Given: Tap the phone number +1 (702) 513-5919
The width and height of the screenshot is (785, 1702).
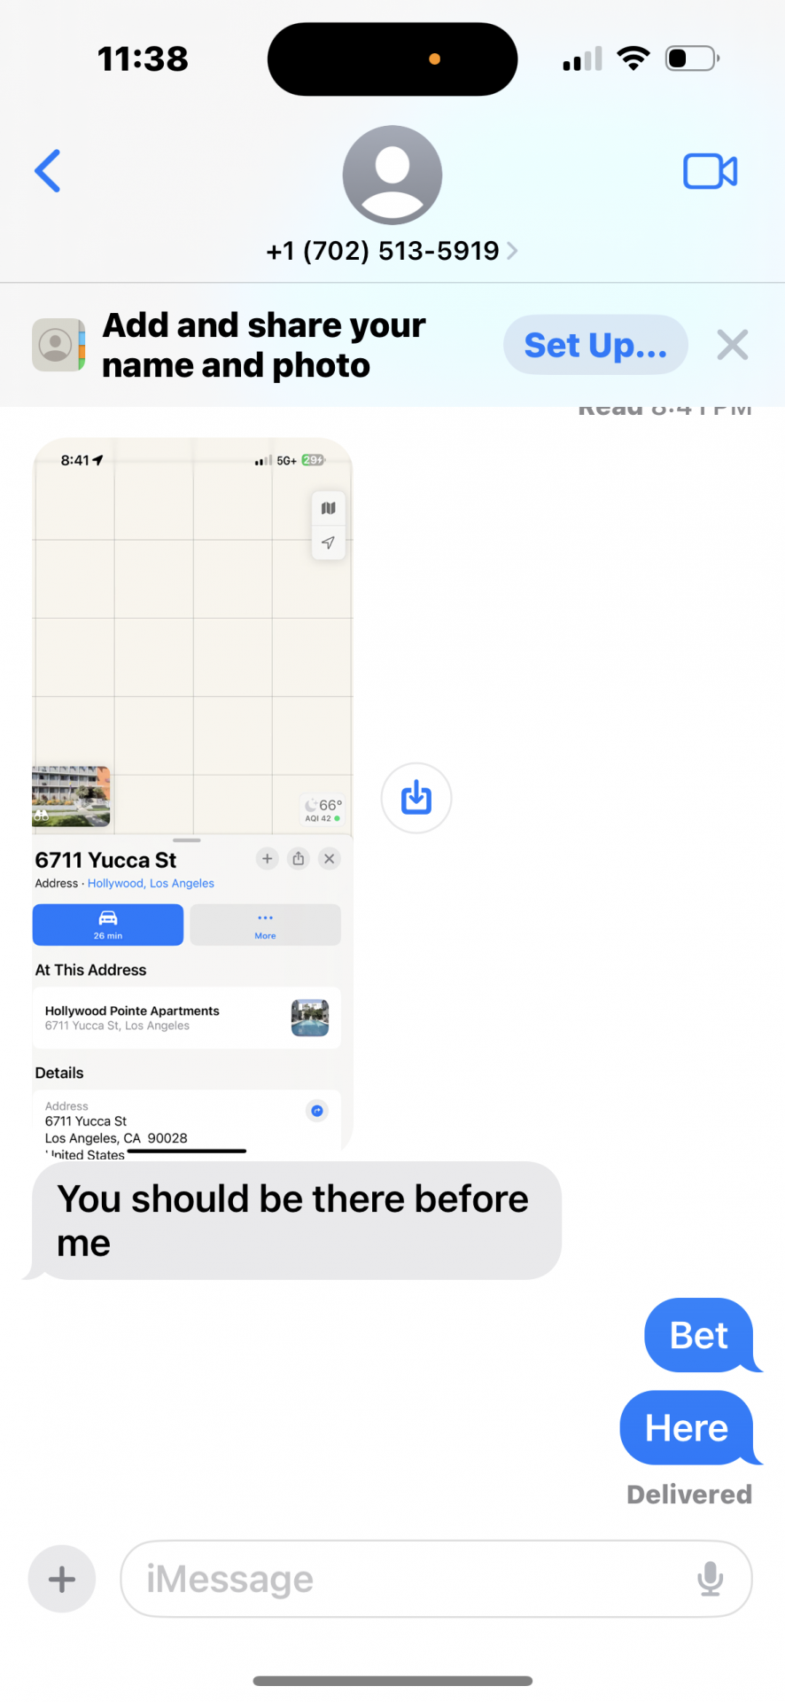Looking at the screenshot, I should point(383,252).
